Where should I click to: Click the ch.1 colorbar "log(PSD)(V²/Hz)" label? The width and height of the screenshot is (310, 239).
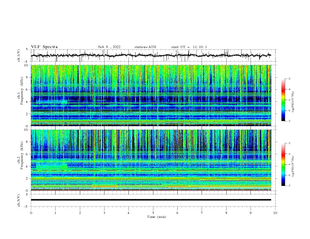[x=293, y=102]
